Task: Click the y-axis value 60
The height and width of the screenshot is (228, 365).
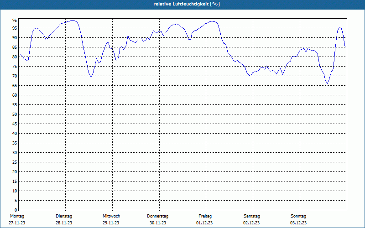Action: coord(15,95)
